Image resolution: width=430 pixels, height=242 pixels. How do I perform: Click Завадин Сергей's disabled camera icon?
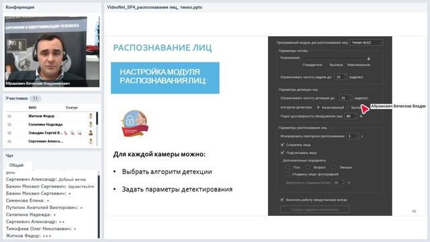click(73, 133)
